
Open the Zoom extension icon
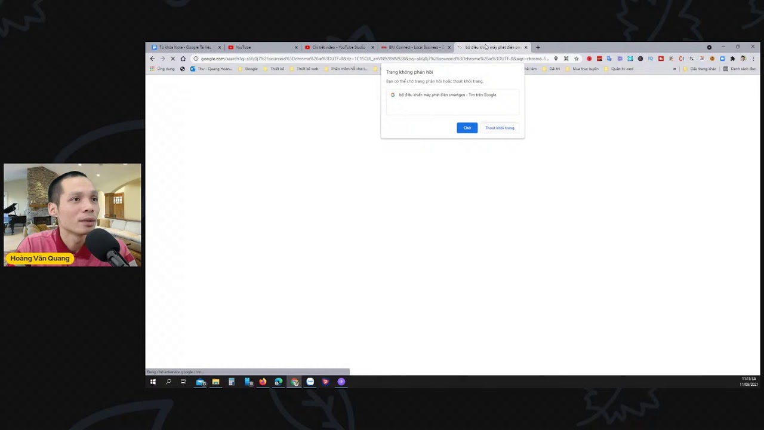pos(722,59)
